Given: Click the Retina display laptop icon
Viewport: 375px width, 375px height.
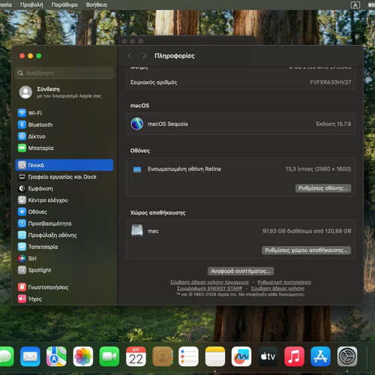Looking at the screenshot, I should coord(137,169).
